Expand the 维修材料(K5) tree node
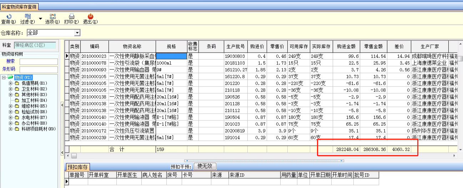The height and width of the screenshot is (188, 463). (10, 106)
